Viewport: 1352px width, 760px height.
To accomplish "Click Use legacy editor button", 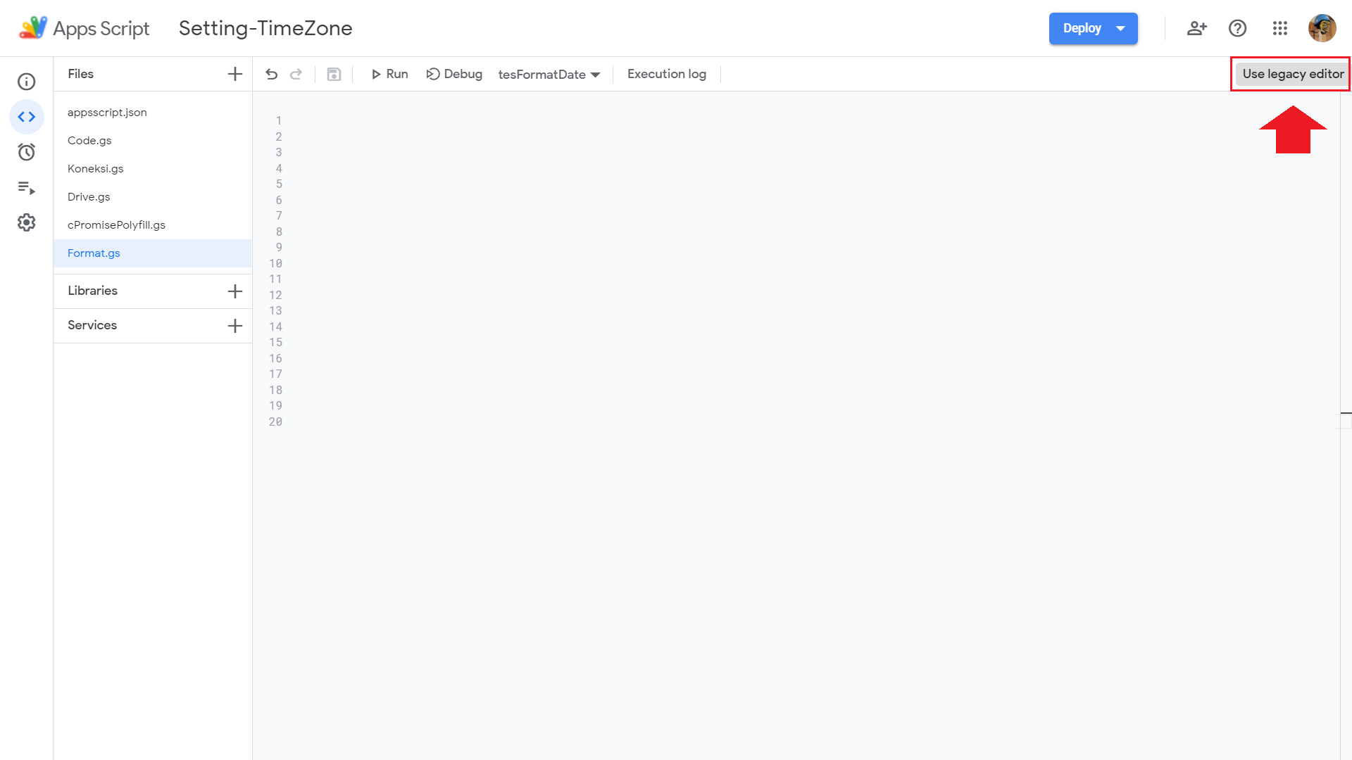I will point(1293,73).
